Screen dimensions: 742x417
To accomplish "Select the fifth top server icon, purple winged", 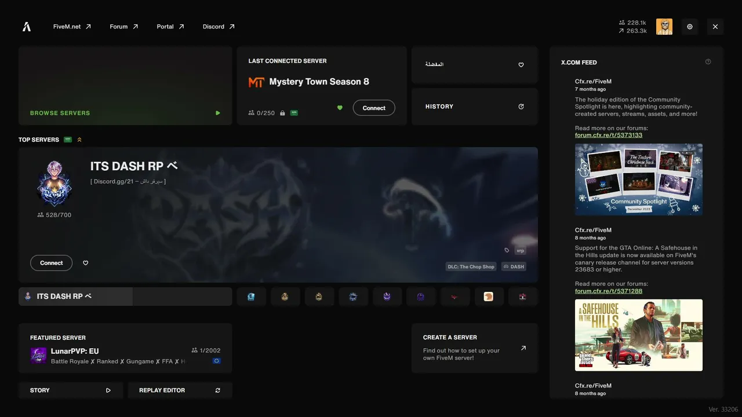I will [387, 297].
